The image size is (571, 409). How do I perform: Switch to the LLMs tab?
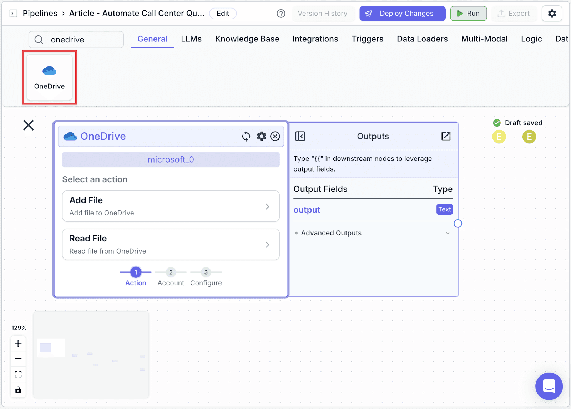pyautogui.click(x=191, y=39)
